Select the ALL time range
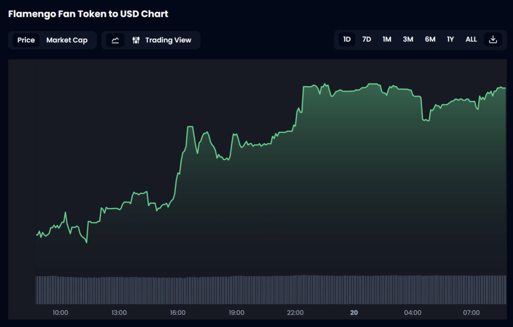The height and width of the screenshot is (327, 513). [471, 40]
